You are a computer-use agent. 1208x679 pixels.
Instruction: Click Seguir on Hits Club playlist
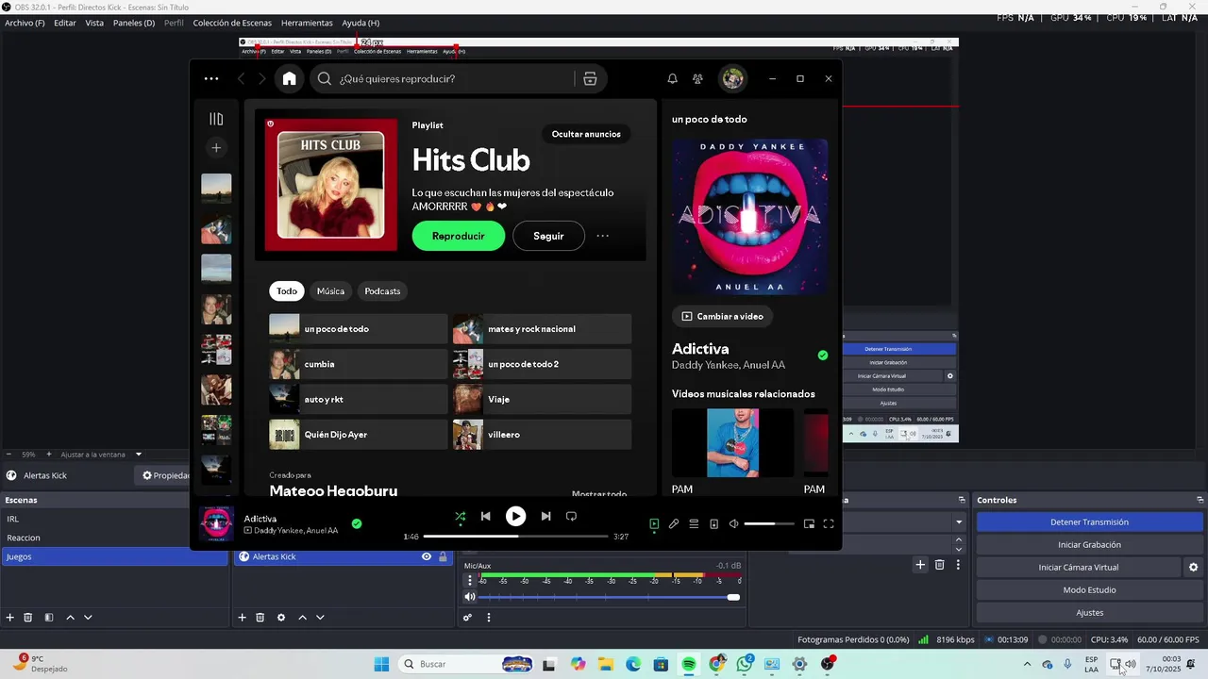tap(548, 236)
